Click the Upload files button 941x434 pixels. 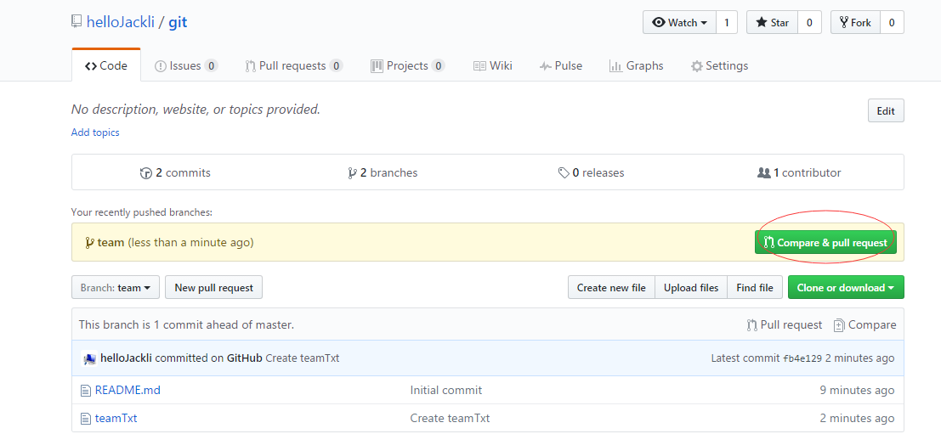691,288
